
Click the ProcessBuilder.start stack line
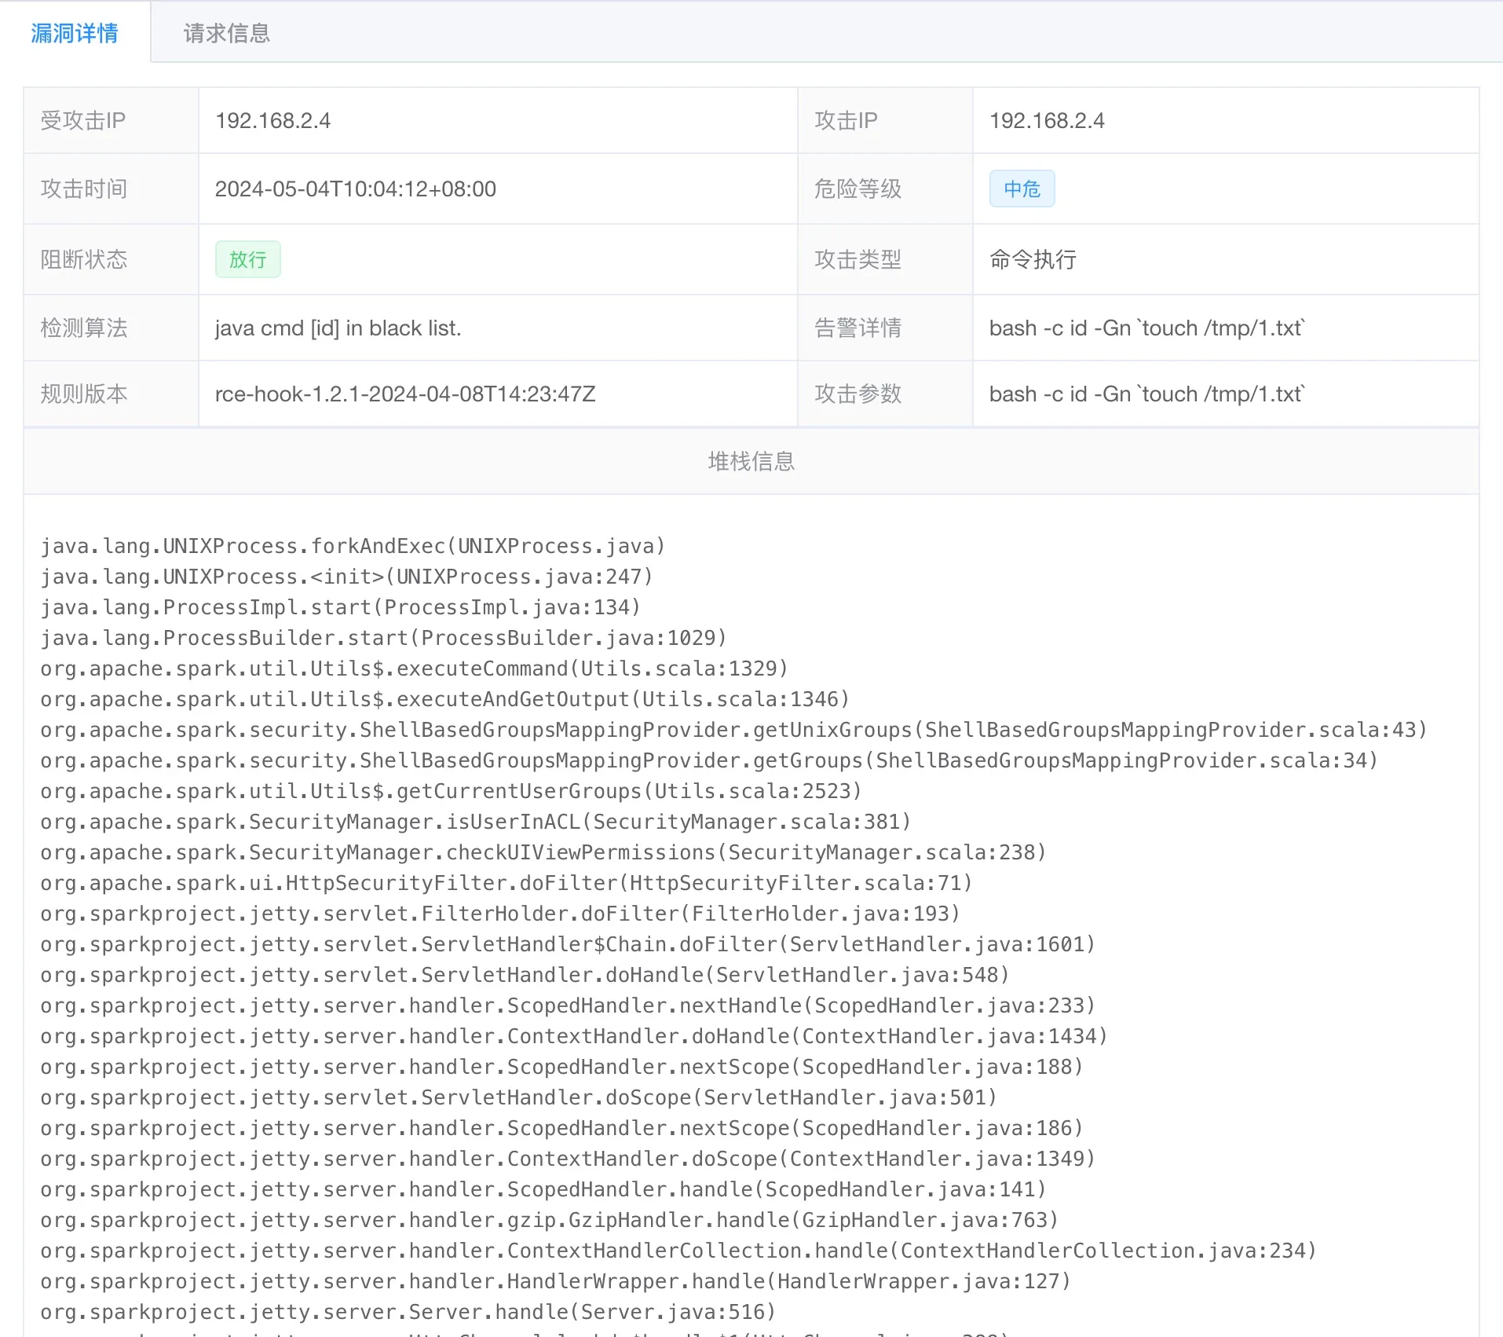pyautogui.click(x=383, y=639)
